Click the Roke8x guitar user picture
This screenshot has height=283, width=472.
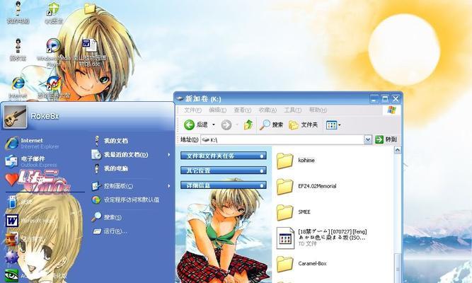point(15,116)
